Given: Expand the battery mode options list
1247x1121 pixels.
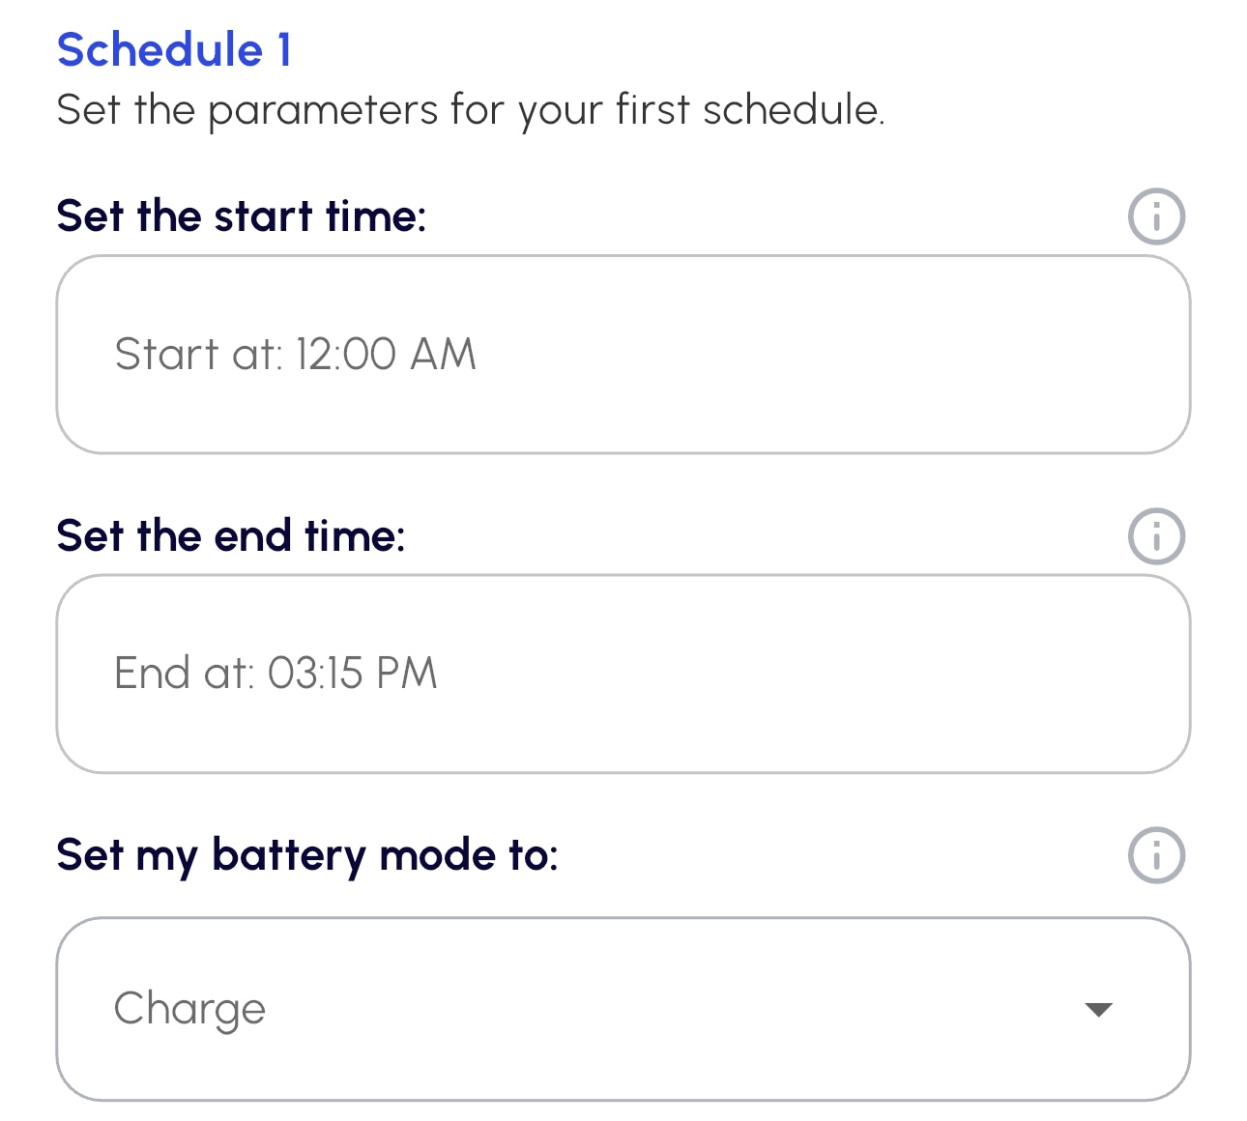Looking at the screenshot, I should (x=1098, y=1010).
